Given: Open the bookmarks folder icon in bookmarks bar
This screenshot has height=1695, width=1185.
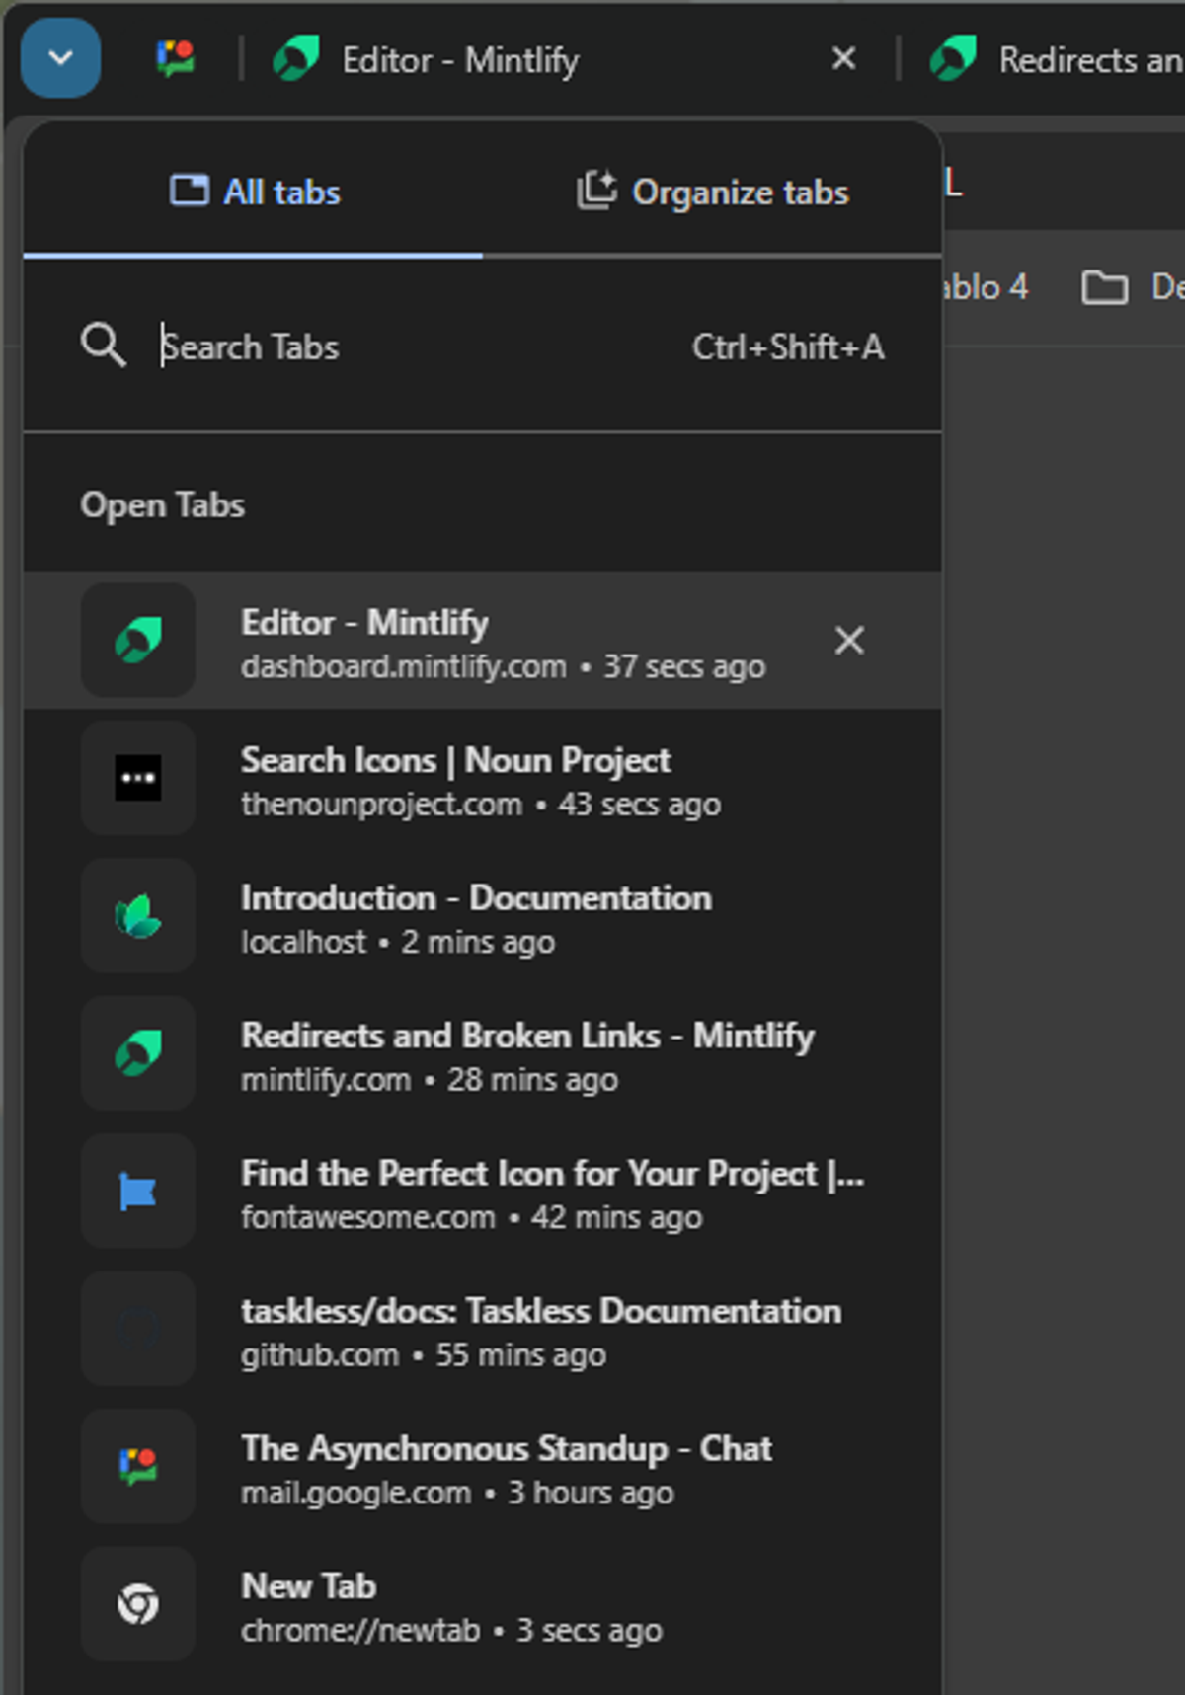Looking at the screenshot, I should click(1104, 287).
